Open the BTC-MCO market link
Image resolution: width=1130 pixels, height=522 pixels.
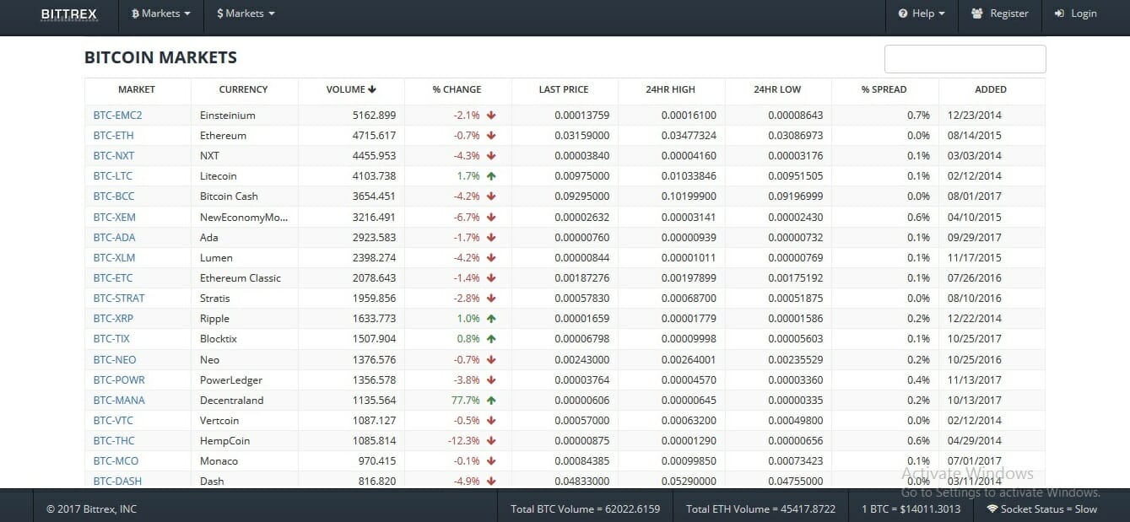point(116,461)
